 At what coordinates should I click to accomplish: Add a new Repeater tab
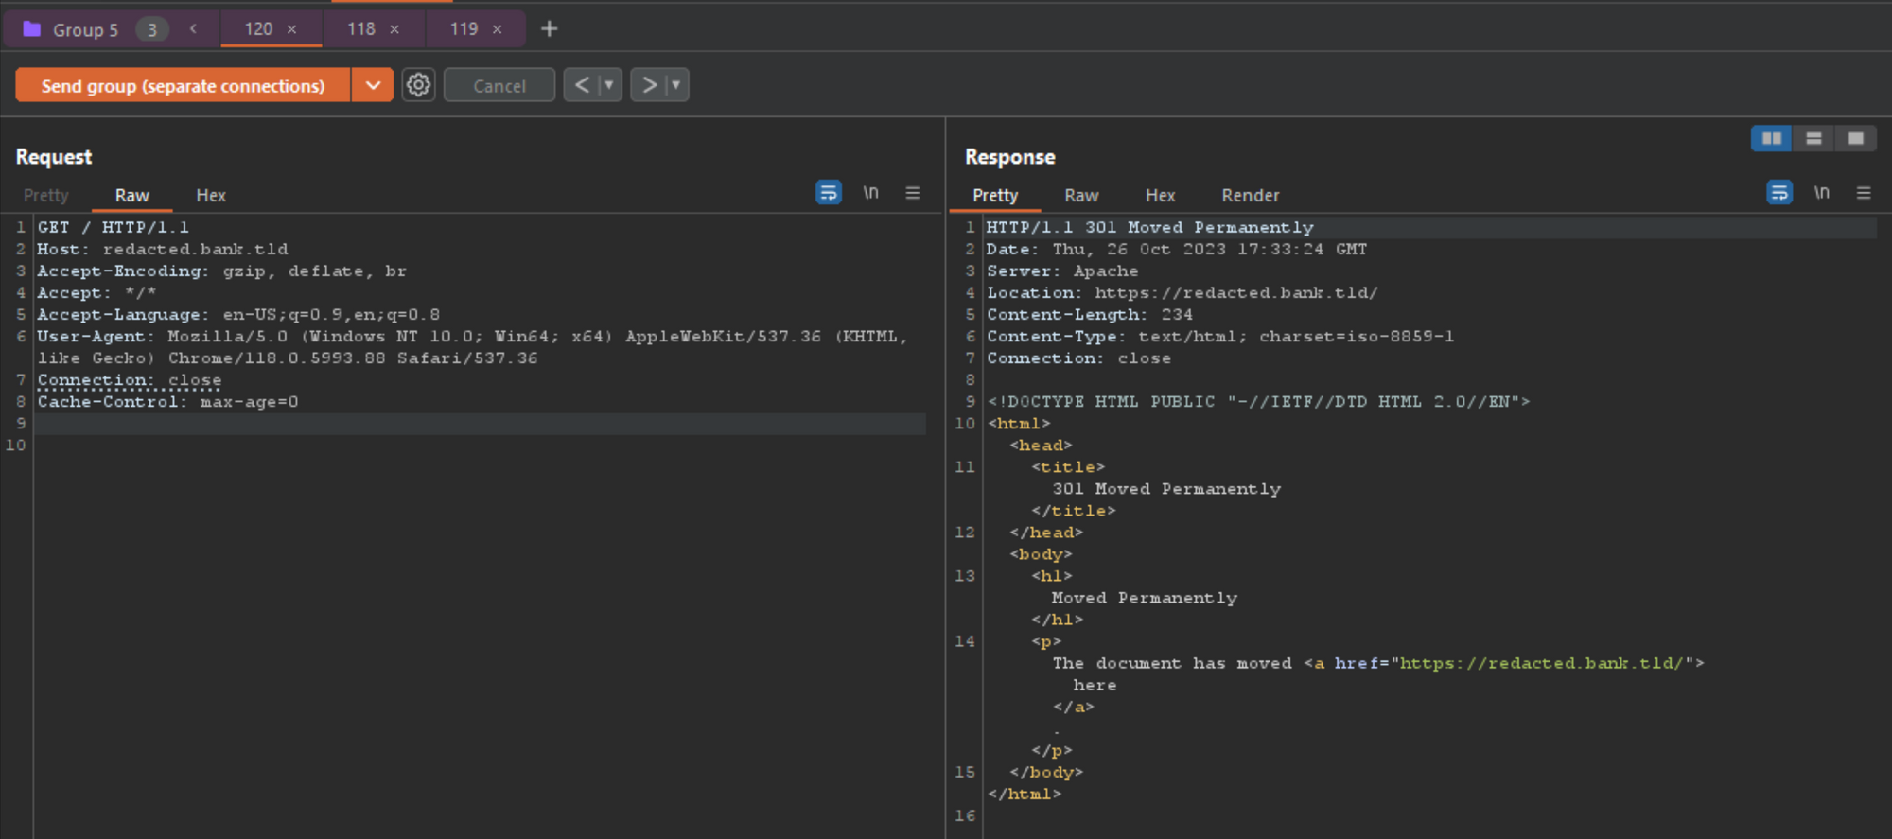pos(549,29)
